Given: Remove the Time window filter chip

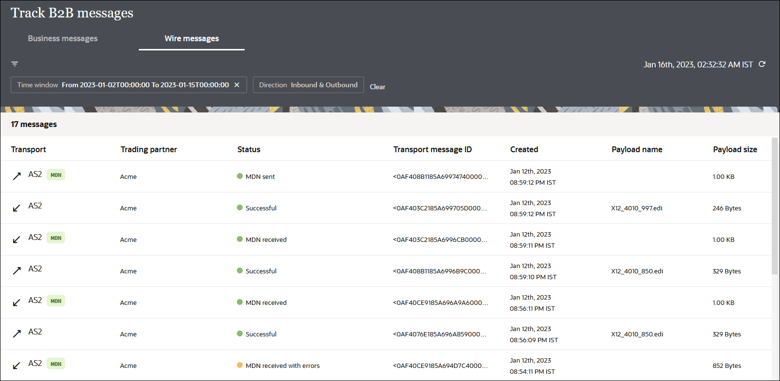Looking at the screenshot, I should [237, 85].
